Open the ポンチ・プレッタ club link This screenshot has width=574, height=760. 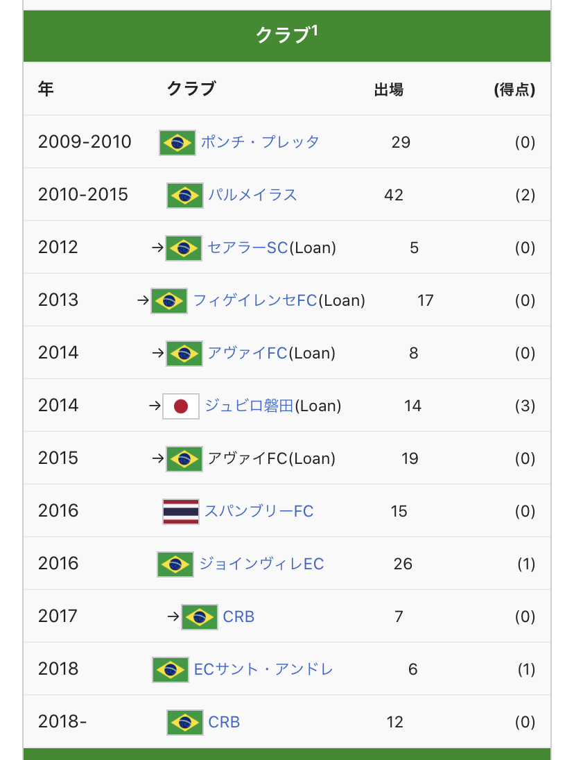260,142
